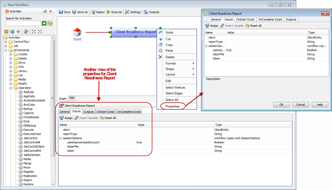The image size is (332, 190).
Task: Select the Start node house icon
Action: point(77,32)
